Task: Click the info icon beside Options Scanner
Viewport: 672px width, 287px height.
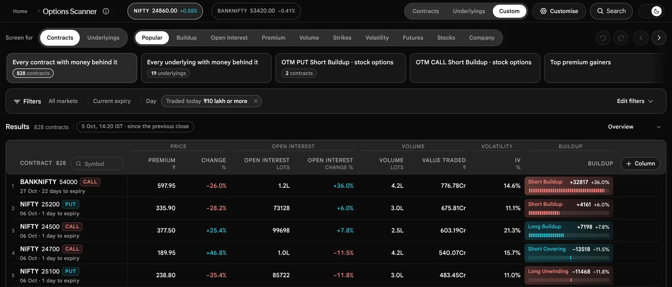Action: (x=106, y=11)
